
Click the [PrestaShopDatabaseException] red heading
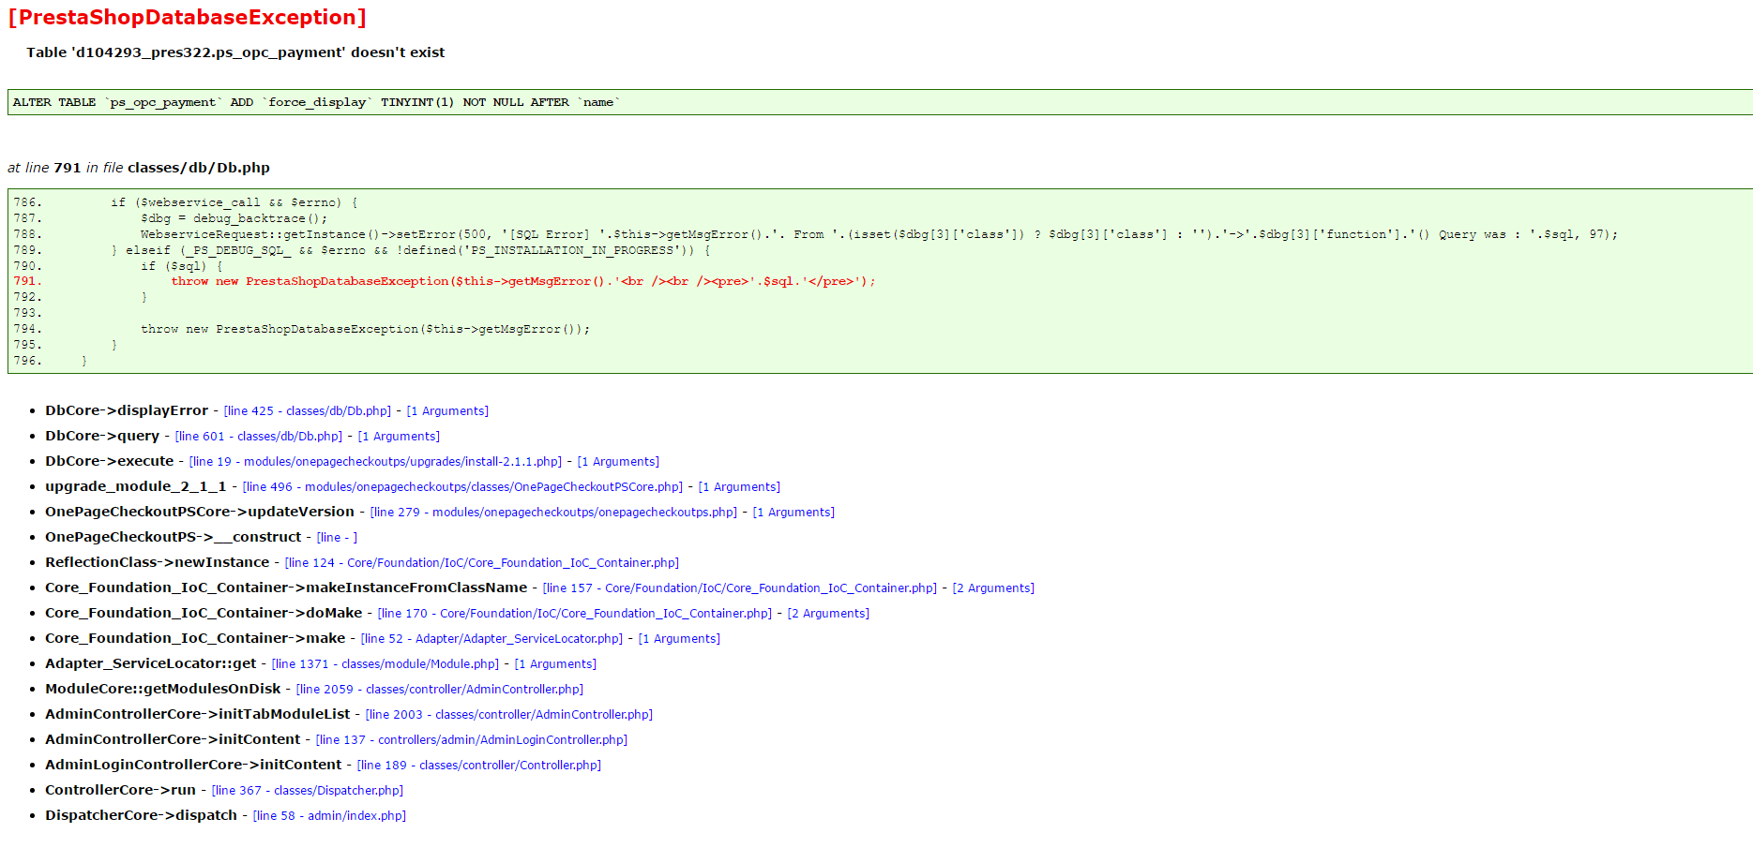point(188,18)
